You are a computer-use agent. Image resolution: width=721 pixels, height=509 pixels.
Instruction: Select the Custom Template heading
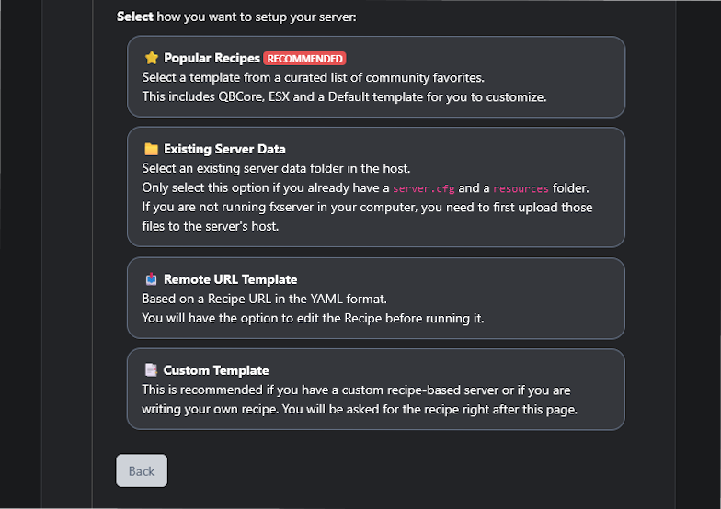point(216,370)
